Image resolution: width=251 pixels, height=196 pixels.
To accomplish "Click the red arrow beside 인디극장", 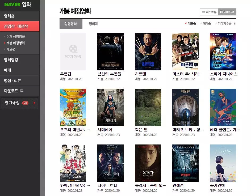I will coord(34,103).
